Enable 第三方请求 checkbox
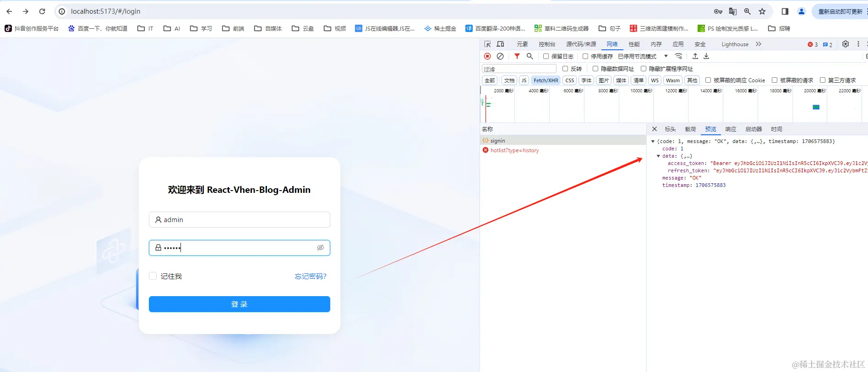Image resolution: width=868 pixels, height=372 pixels. (823, 80)
